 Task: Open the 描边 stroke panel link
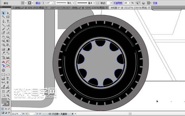[x=38, y=3]
